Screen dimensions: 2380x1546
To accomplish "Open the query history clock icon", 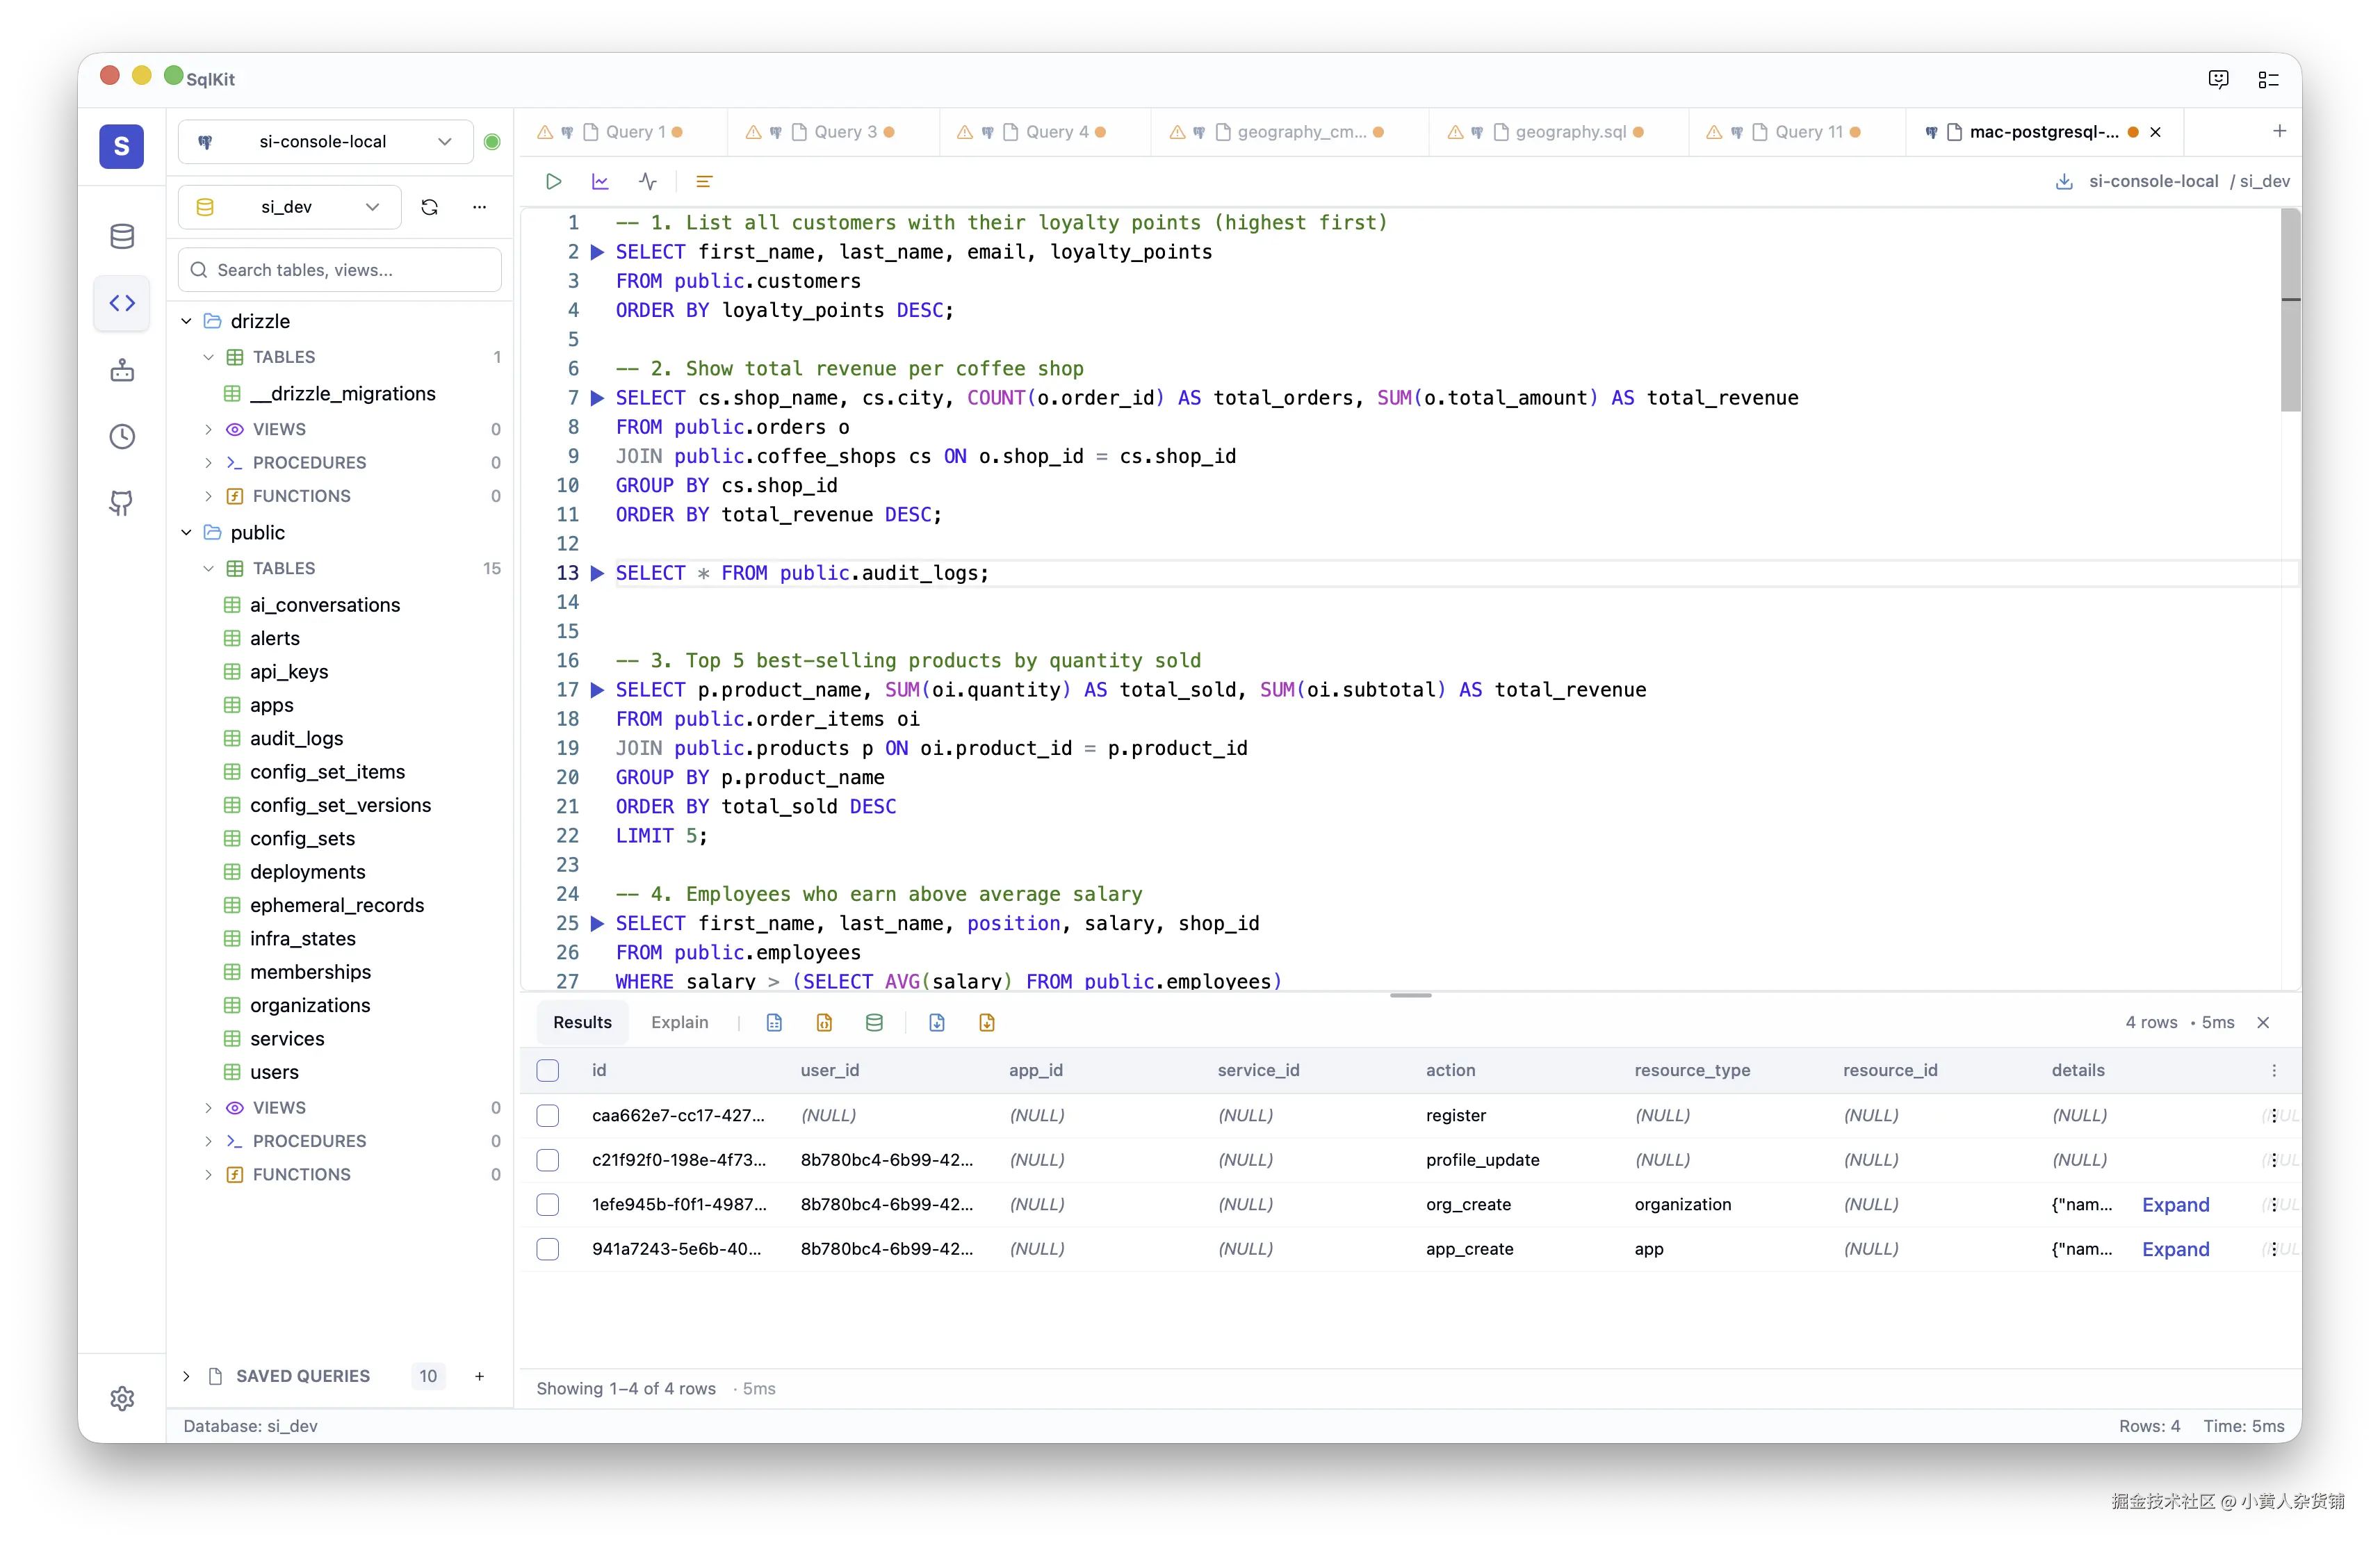I will tap(122, 436).
